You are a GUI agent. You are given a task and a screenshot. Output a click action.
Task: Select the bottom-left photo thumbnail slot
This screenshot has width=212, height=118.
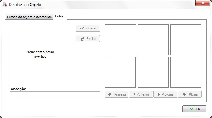click(x=120, y=72)
